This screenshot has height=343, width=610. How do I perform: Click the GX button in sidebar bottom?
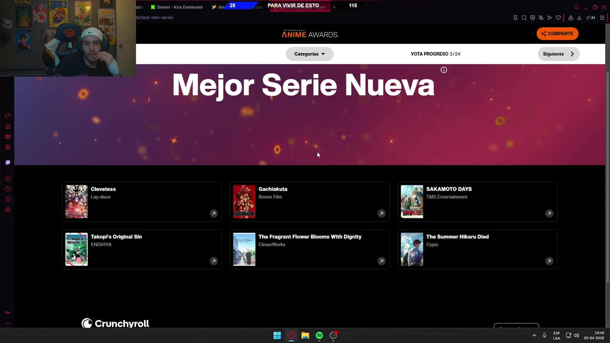[x=8, y=313]
